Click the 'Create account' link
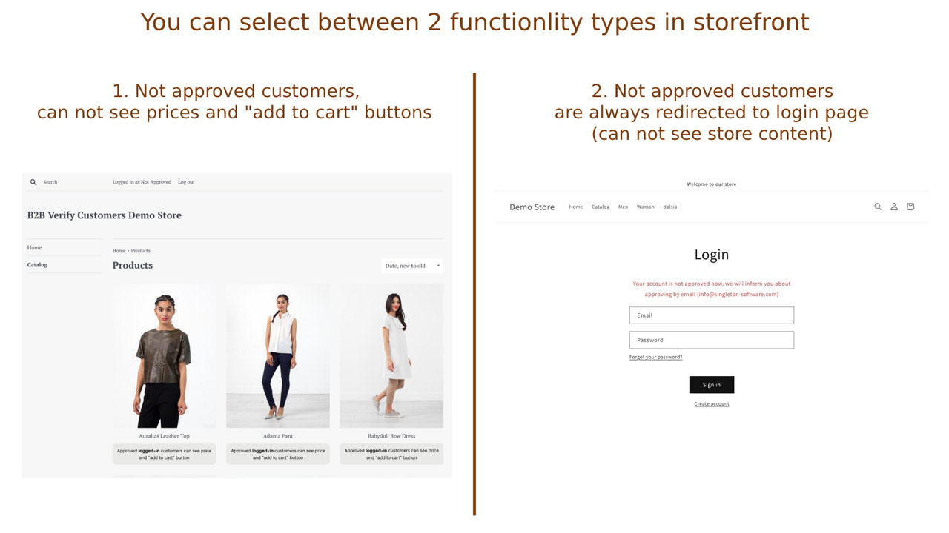Viewport: 949px width, 533px height. point(711,403)
